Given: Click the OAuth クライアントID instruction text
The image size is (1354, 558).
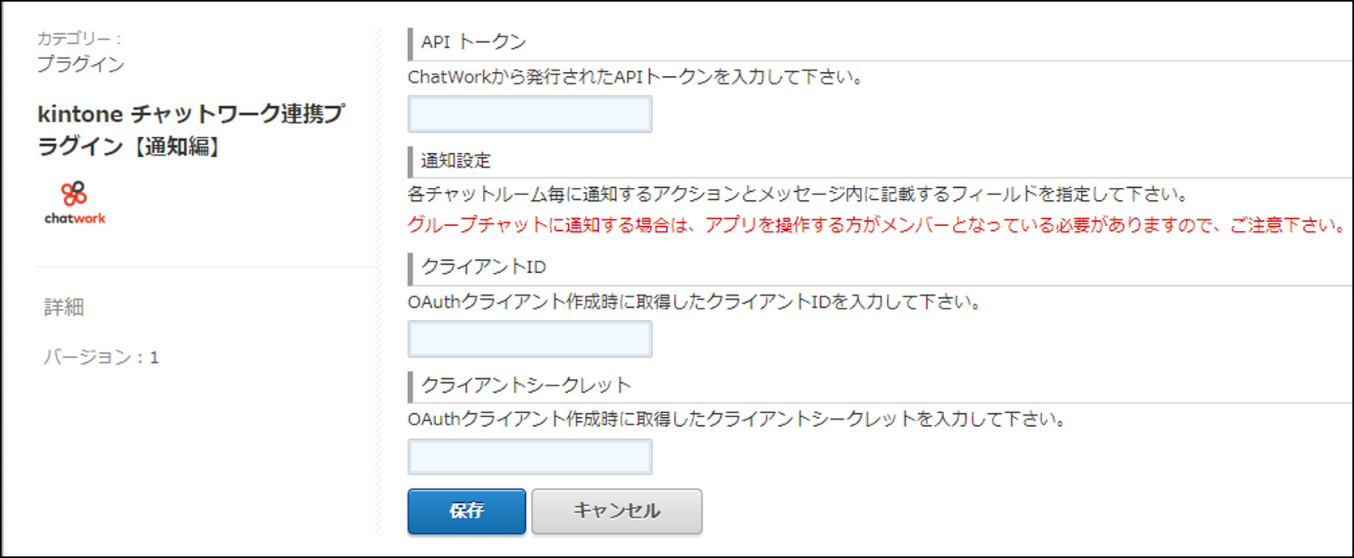Looking at the screenshot, I should (x=695, y=302).
